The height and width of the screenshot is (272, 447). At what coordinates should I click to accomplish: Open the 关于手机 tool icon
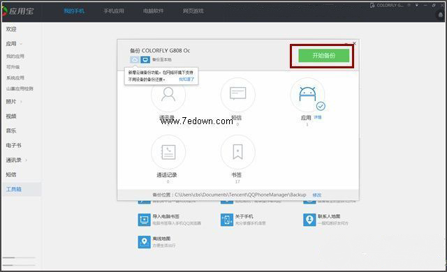(227, 220)
